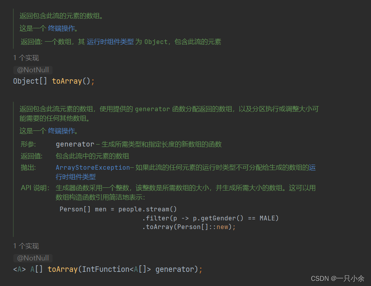This screenshot has height=286, width=371.
Task: Click the generator parameter in the method signature
Action: point(175,269)
